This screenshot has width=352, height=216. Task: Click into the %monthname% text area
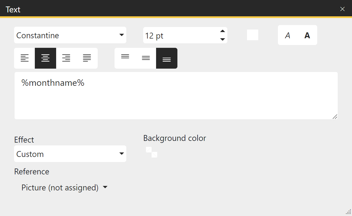176,96
